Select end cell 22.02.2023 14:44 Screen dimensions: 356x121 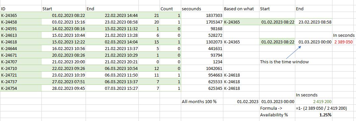(112, 16)
